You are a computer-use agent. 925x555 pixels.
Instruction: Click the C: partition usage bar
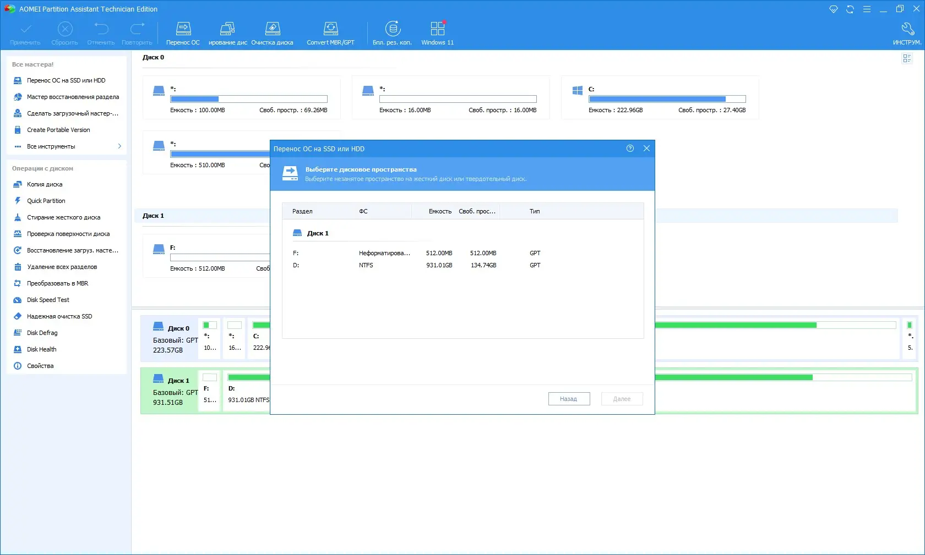pyautogui.click(x=667, y=99)
